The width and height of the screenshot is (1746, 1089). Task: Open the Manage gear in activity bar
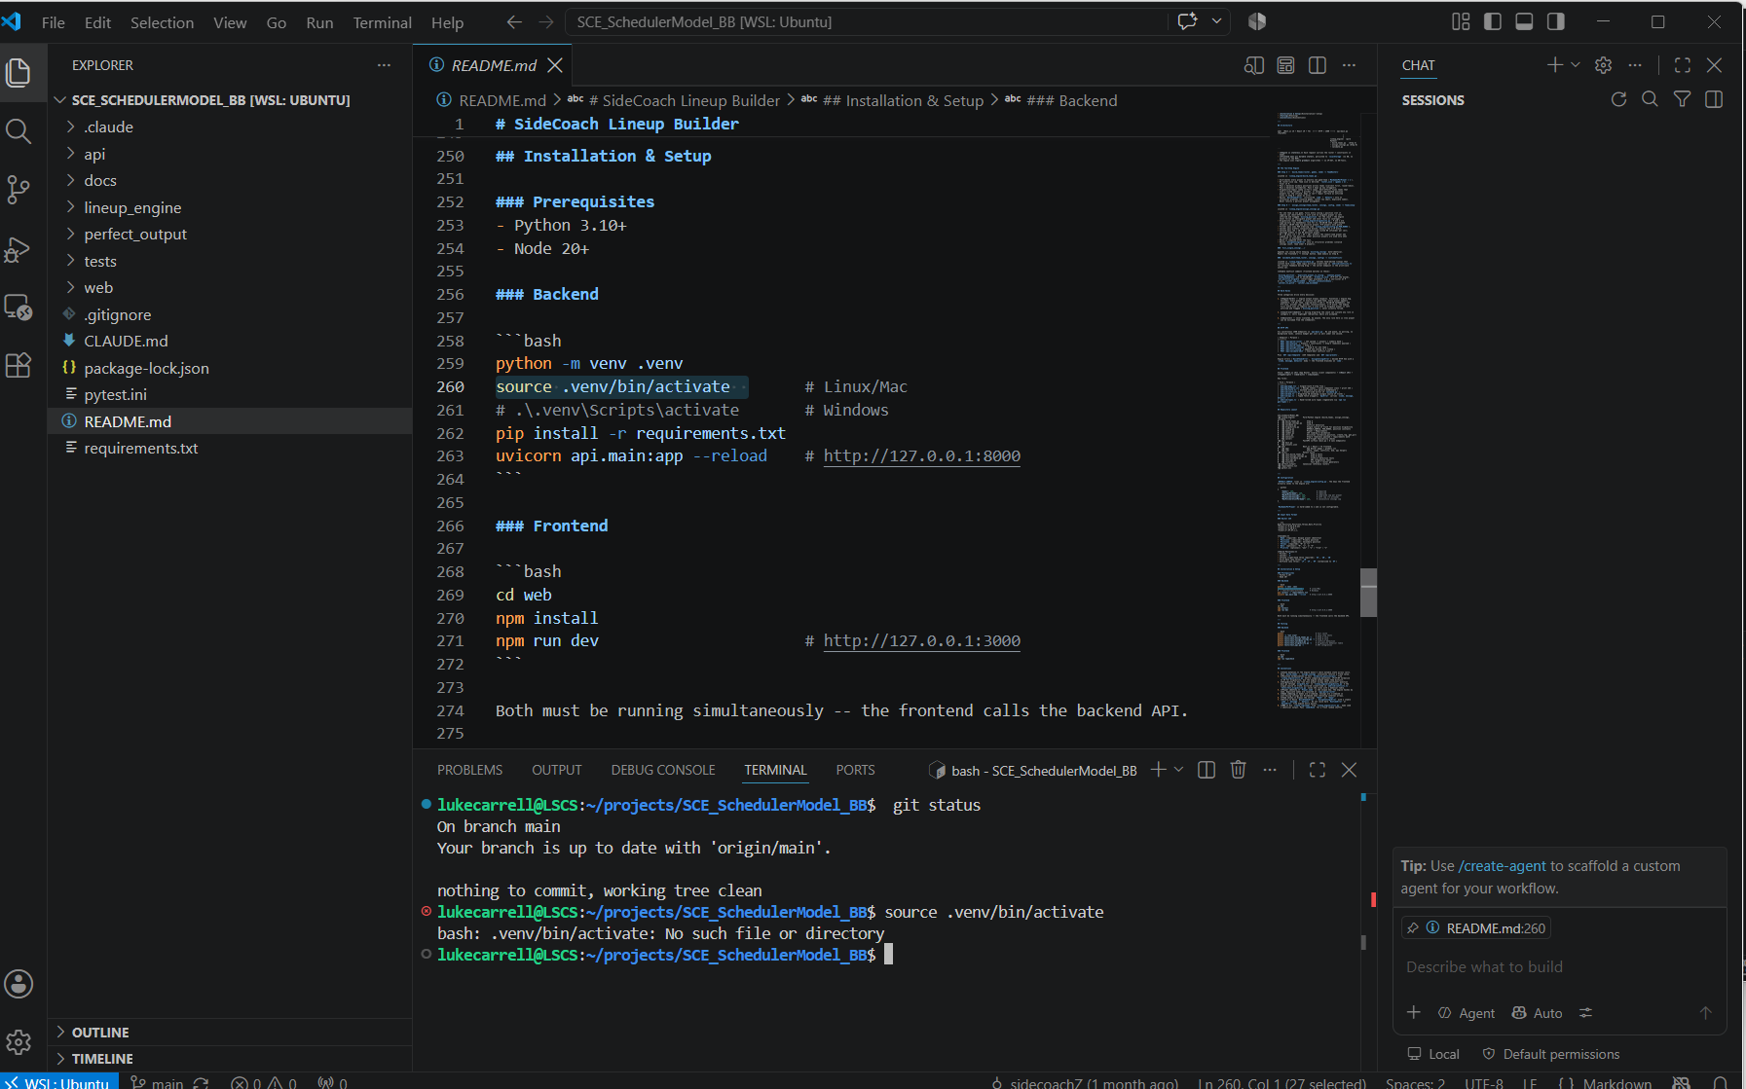pyautogui.click(x=19, y=1043)
